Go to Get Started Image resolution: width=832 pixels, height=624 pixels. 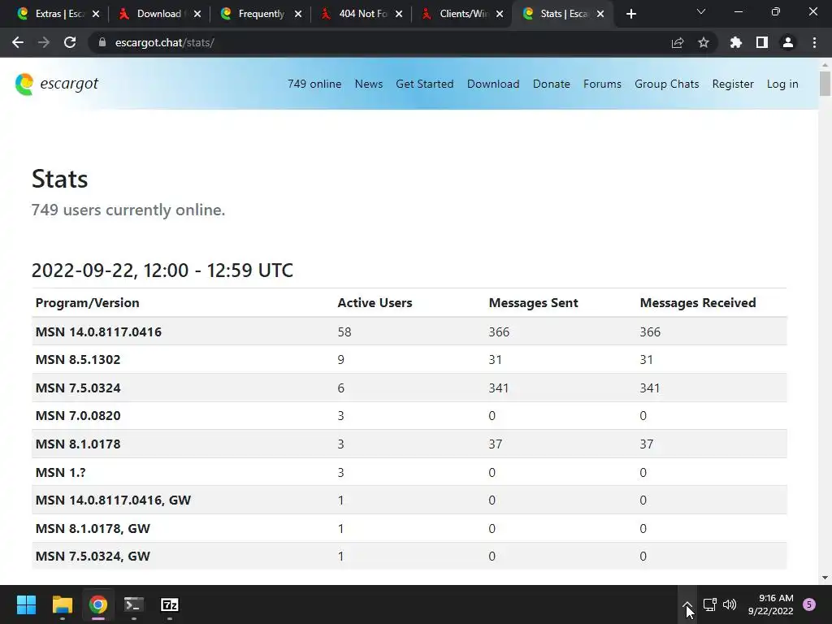point(424,84)
